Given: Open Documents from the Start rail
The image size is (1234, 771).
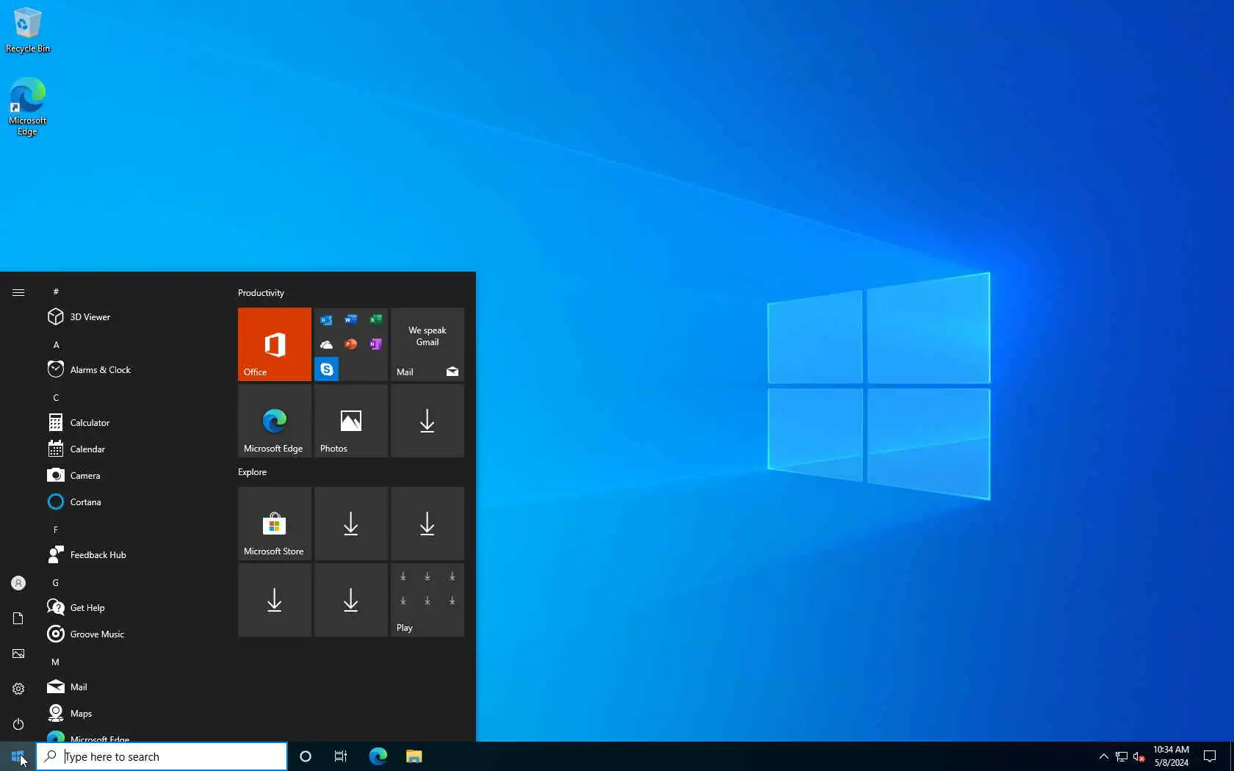Looking at the screenshot, I should [x=18, y=618].
